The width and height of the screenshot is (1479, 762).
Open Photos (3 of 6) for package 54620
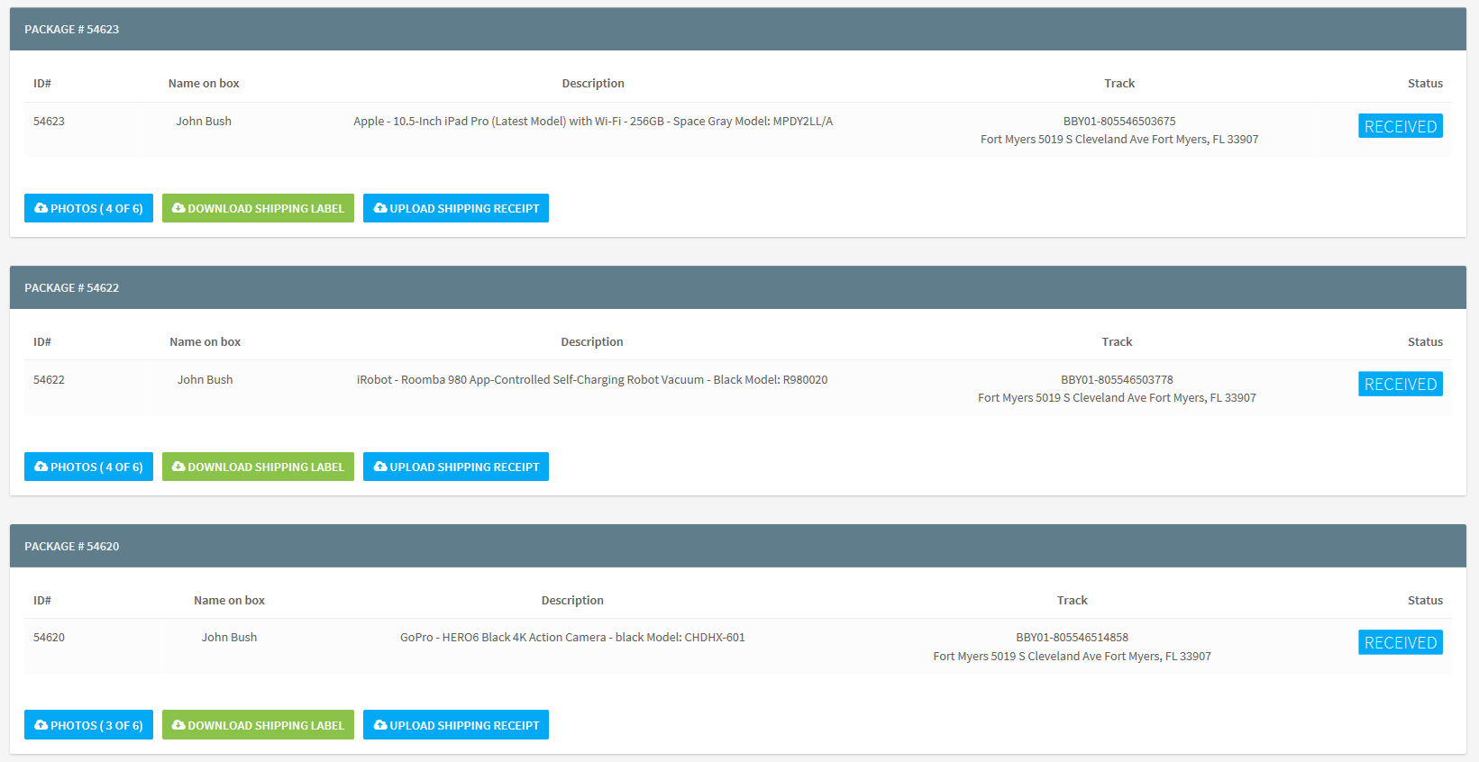coord(88,725)
